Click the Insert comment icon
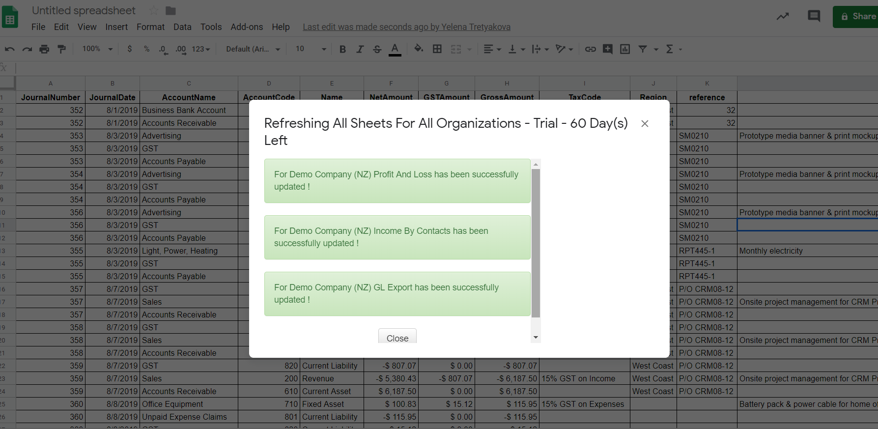Screen dimensions: 878x429 coord(608,49)
